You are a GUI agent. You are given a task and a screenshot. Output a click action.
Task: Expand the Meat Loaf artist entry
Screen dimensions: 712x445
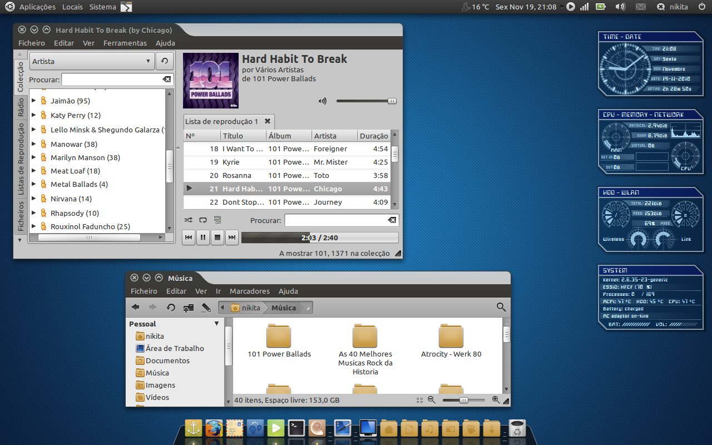coord(34,171)
